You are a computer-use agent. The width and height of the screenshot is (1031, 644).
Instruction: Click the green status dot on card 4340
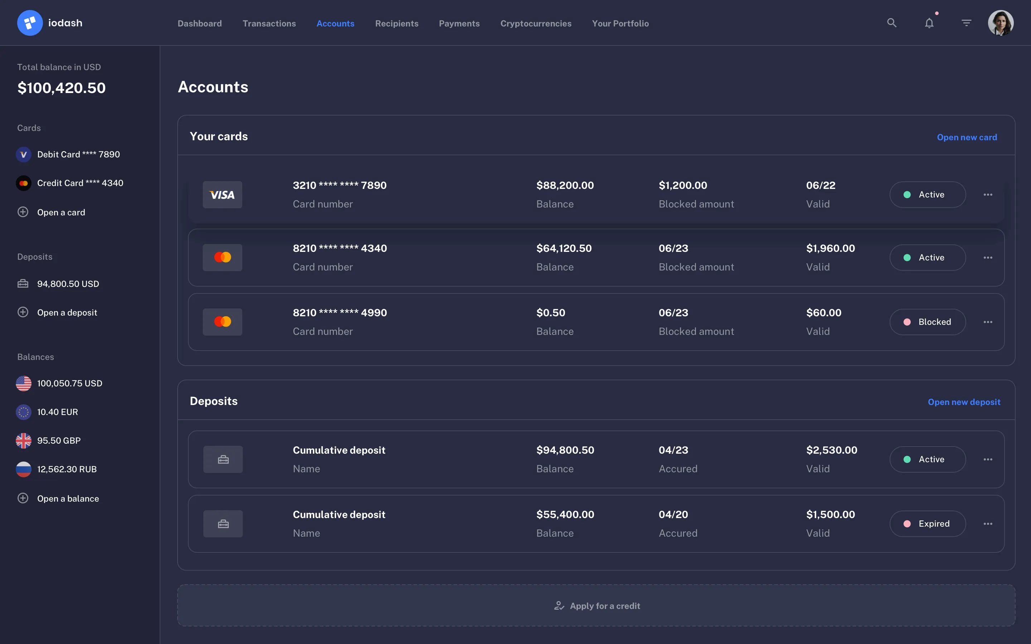point(907,257)
